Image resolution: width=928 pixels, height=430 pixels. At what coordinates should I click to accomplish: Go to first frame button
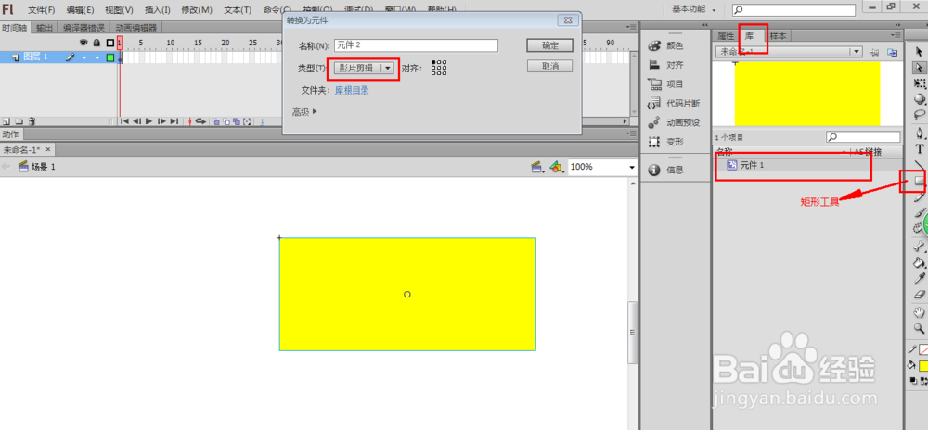(x=125, y=121)
